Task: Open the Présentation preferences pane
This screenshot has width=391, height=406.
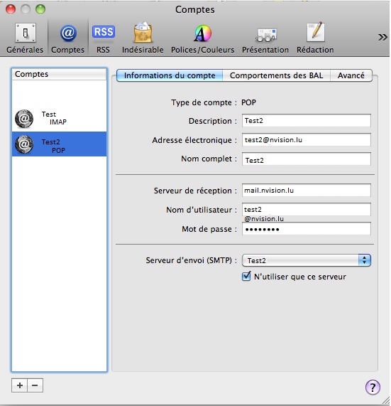Action: tap(265, 38)
